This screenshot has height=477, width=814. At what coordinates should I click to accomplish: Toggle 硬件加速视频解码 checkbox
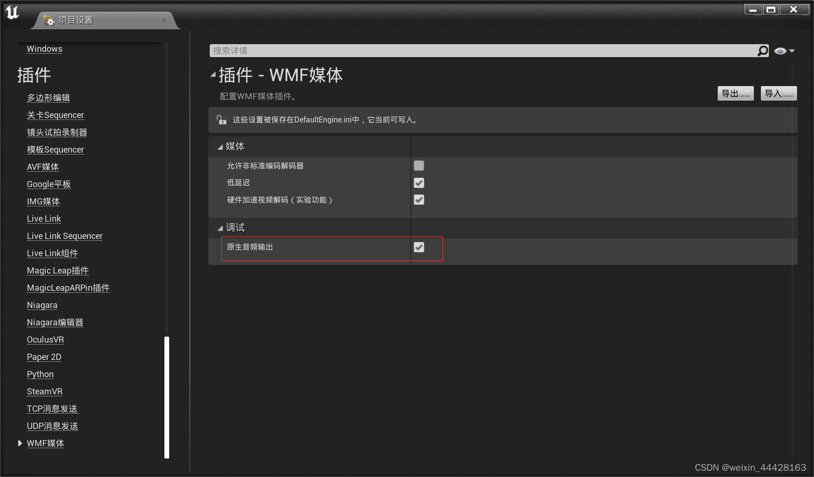pyautogui.click(x=419, y=200)
